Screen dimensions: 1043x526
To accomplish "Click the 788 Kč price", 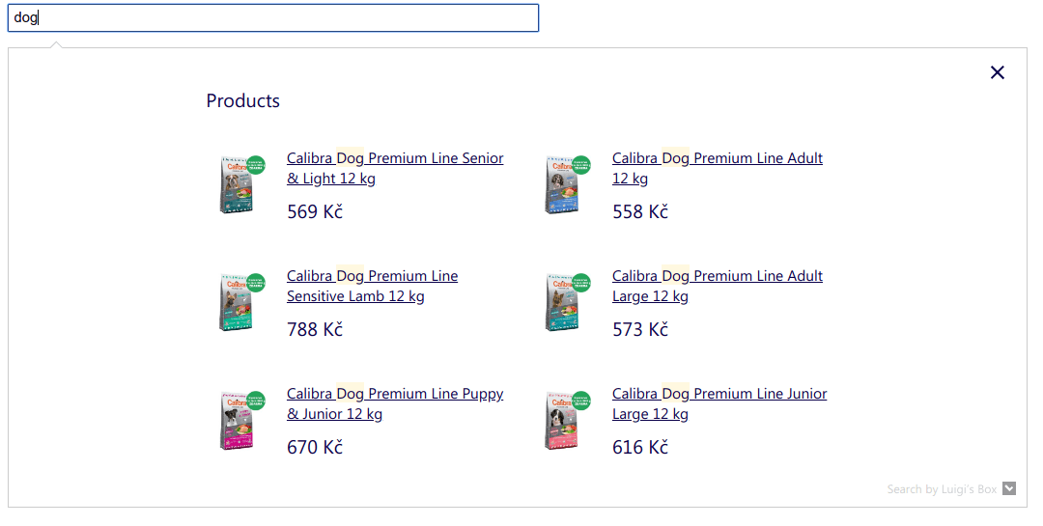I will pos(315,329).
